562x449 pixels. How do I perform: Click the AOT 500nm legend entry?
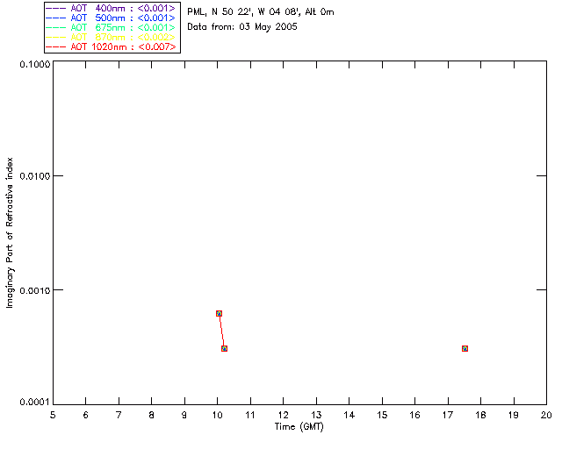pos(111,18)
